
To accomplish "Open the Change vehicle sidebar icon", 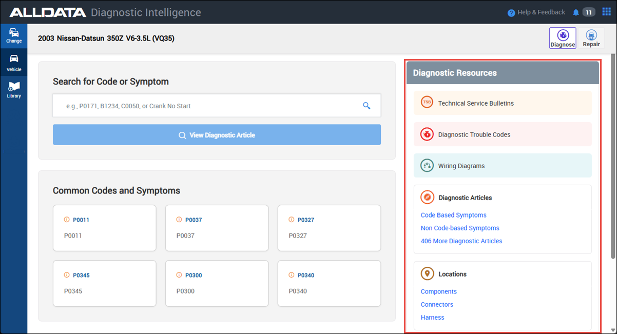I will coord(14,36).
